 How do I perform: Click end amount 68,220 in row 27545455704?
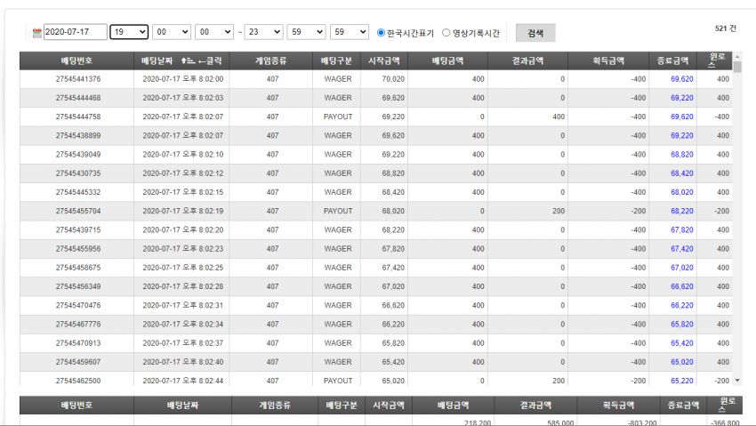682,211
